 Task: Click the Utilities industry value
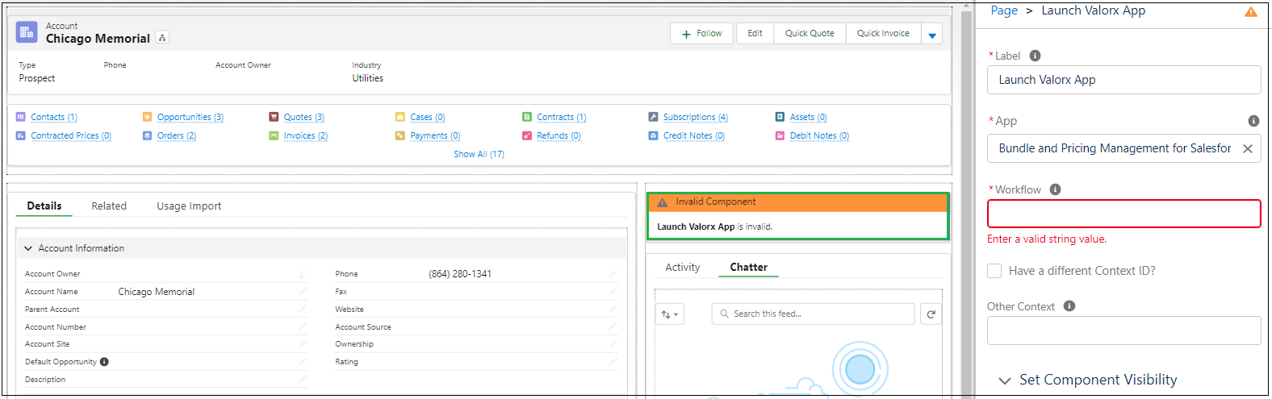[368, 78]
